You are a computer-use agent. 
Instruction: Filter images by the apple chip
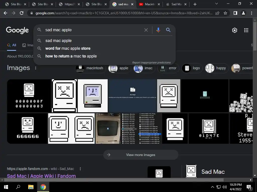[x=119, y=68]
